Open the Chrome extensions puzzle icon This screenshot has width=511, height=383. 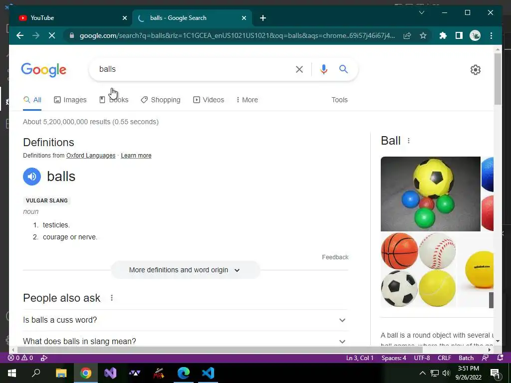click(x=443, y=35)
